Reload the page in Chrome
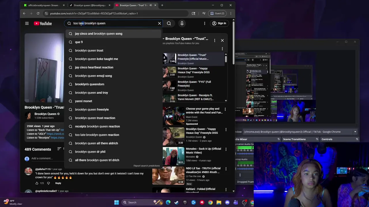 (x=38, y=13)
